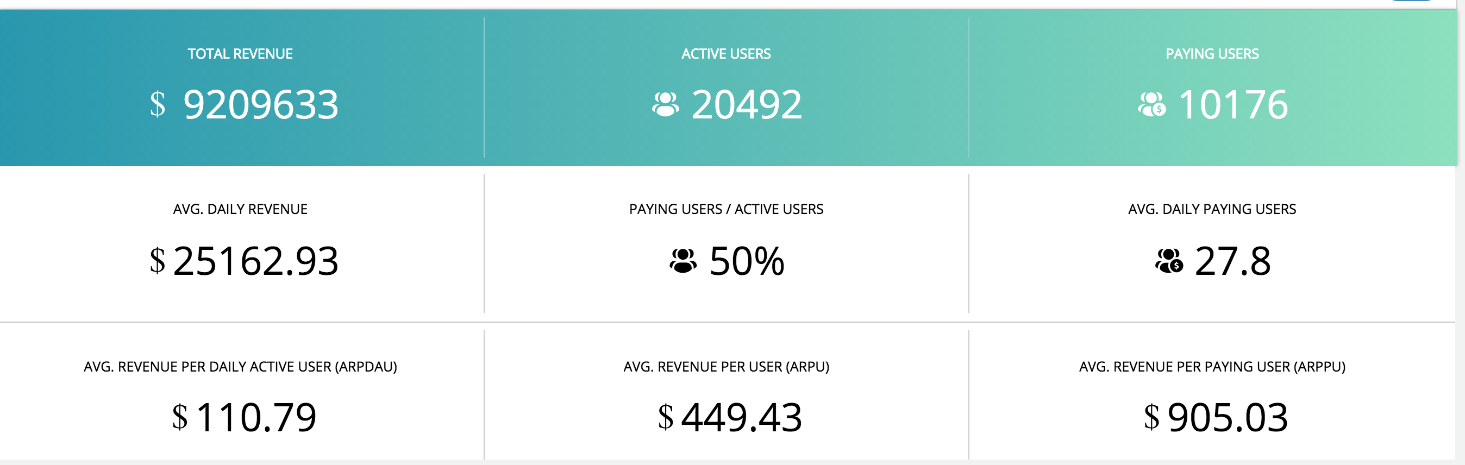The width and height of the screenshot is (1465, 465).
Task: Click the dollar sign beside 110.79
Action: tap(180, 417)
